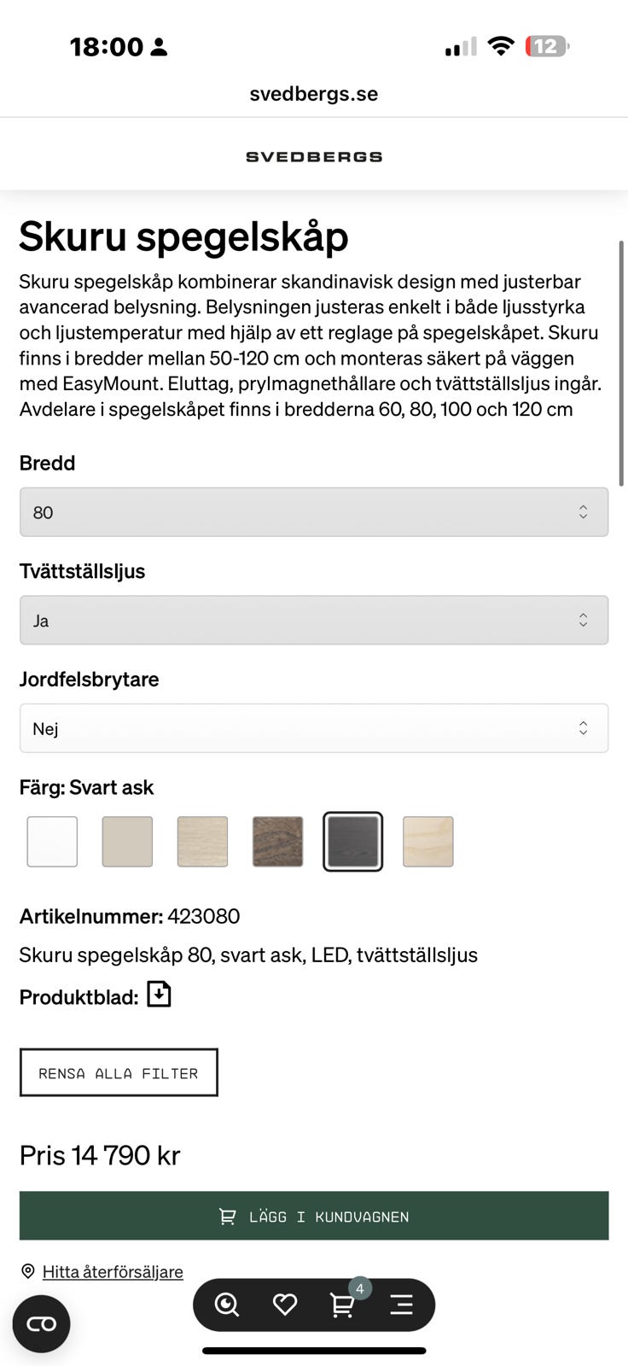Click the Hitta återförsäljare link
The height and width of the screenshot is (1366, 628).
click(110, 1271)
